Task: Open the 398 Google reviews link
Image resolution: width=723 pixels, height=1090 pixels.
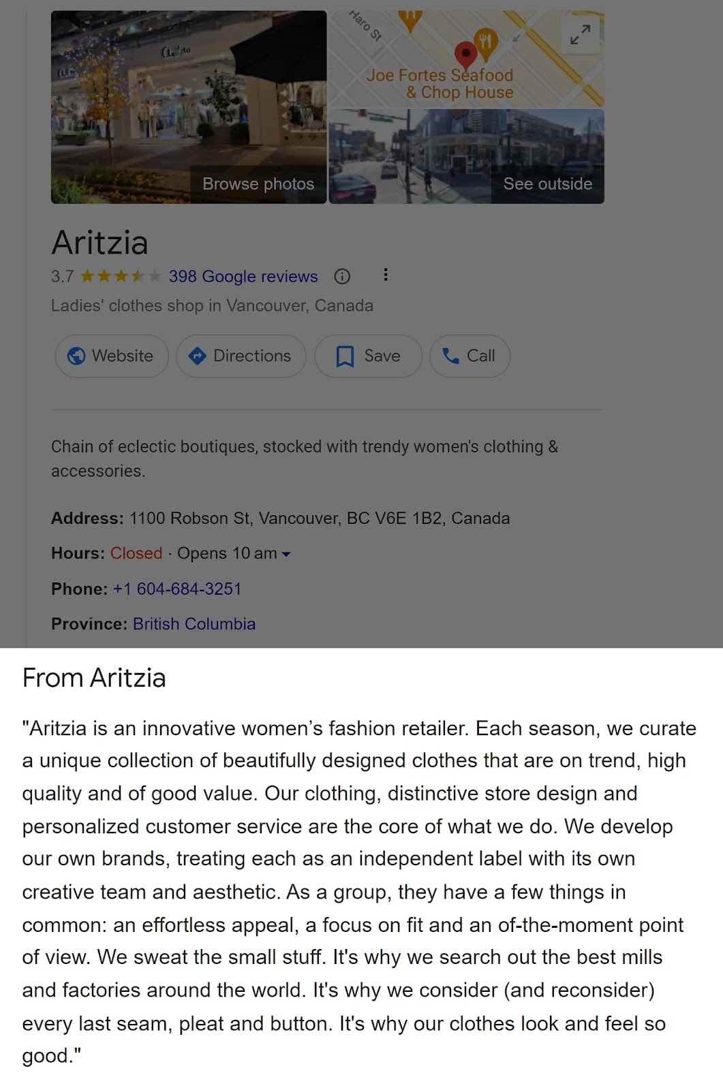Action: [x=243, y=277]
